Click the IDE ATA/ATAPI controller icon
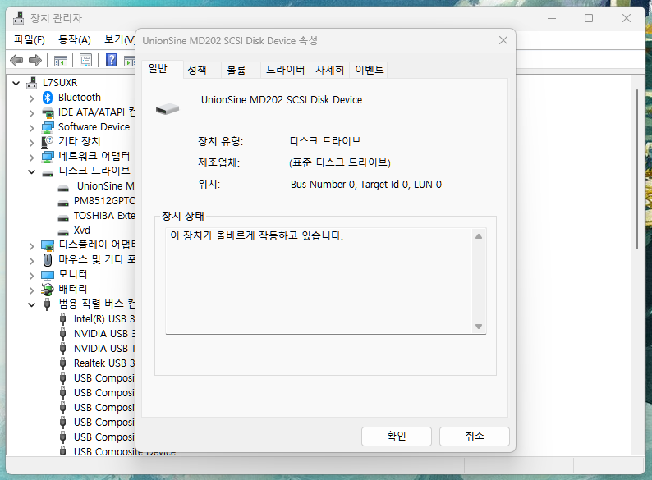Image resolution: width=652 pixels, height=480 pixels. [x=48, y=112]
